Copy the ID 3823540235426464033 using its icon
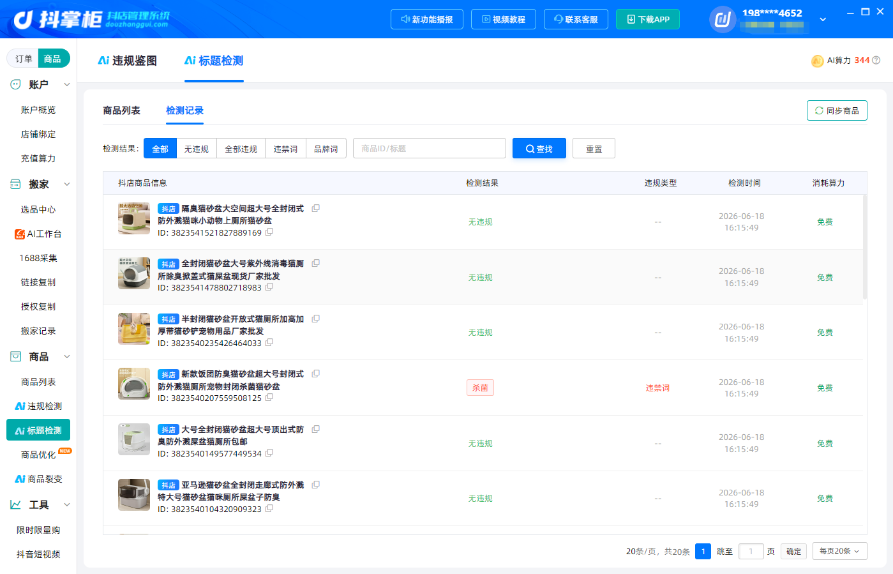Image resolution: width=893 pixels, height=574 pixels. click(x=269, y=343)
